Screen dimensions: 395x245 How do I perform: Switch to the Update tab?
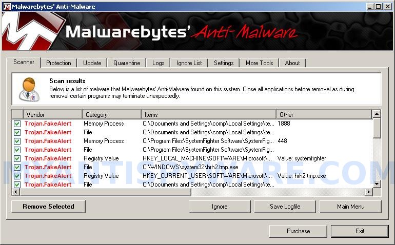(x=92, y=63)
